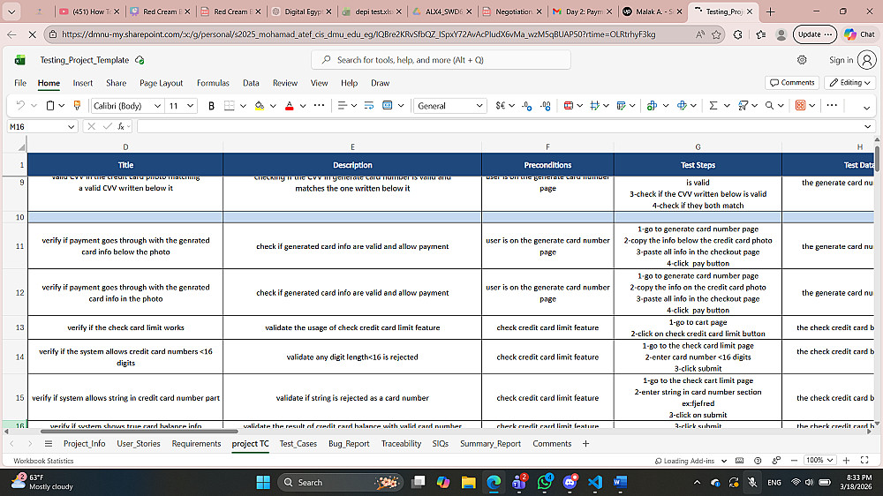
Task: Add a new sheet with plus icon
Action: [x=585, y=444]
